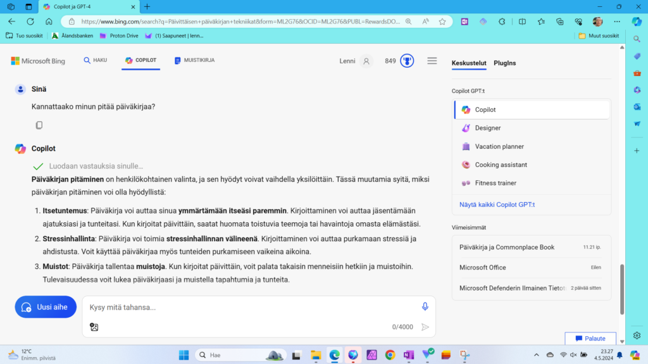
Task: Select the COPILOT tab
Action: (x=141, y=60)
